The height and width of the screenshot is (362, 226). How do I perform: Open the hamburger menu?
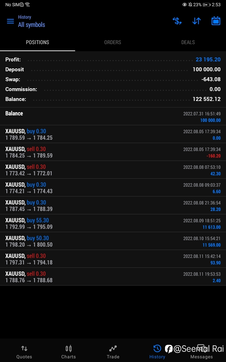click(10, 21)
